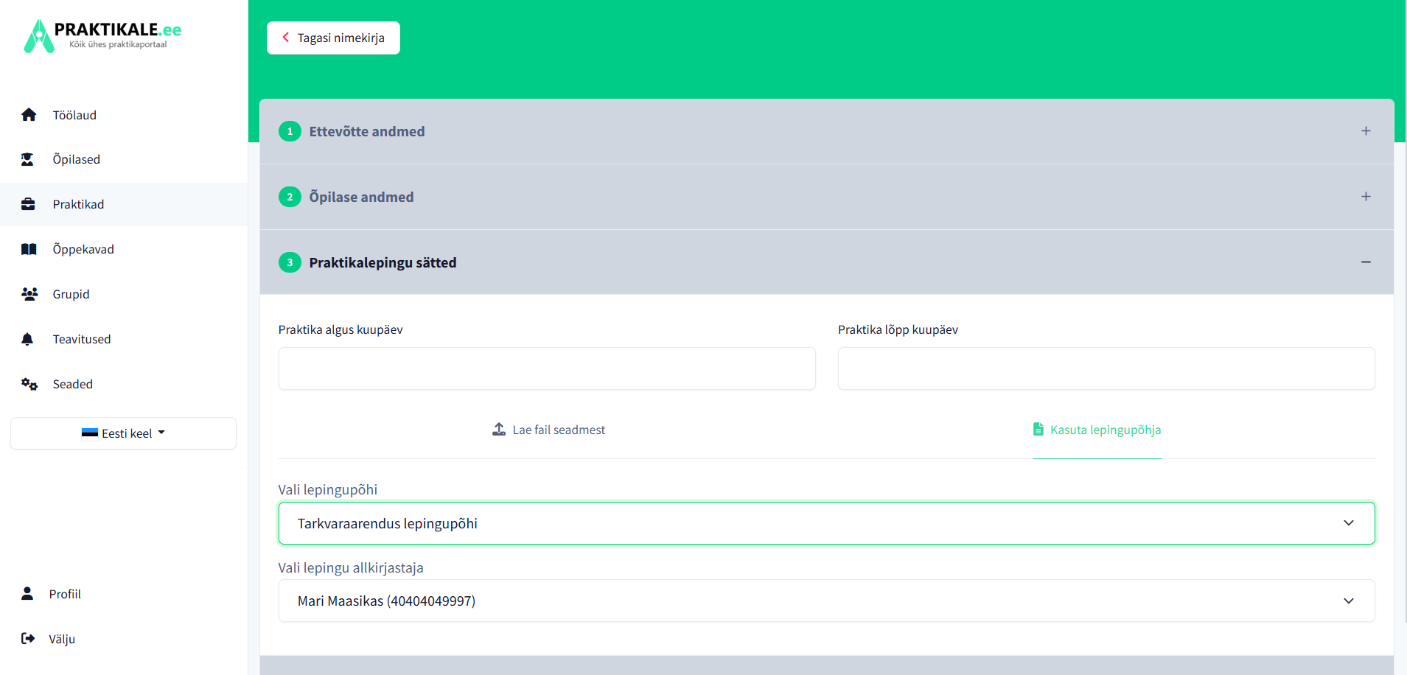Click the Praktika algus kuupäev field
Image resolution: width=1407 pixels, height=675 pixels.
point(547,368)
